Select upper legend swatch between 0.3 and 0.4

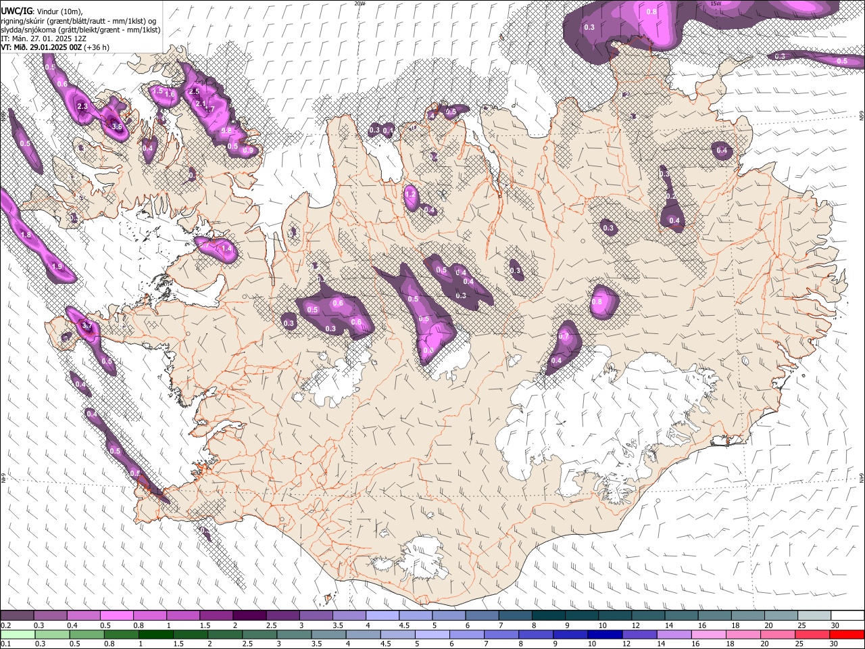(x=51, y=616)
